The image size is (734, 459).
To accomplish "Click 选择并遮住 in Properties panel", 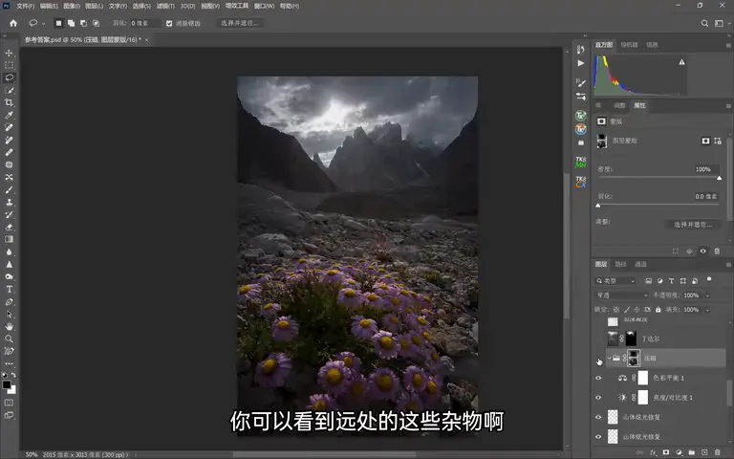I will point(693,225).
